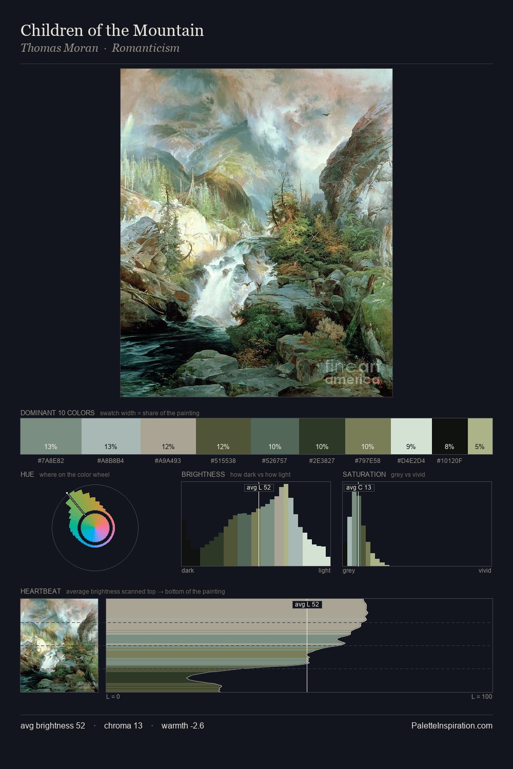Click the hex code #526757 label
Screen dimensions: 513x769
click(x=274, y=461)
